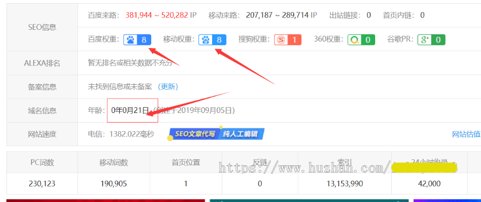Click the Sogou weight badge showing 1
481x202 pixels.
[x=288, y=40]
